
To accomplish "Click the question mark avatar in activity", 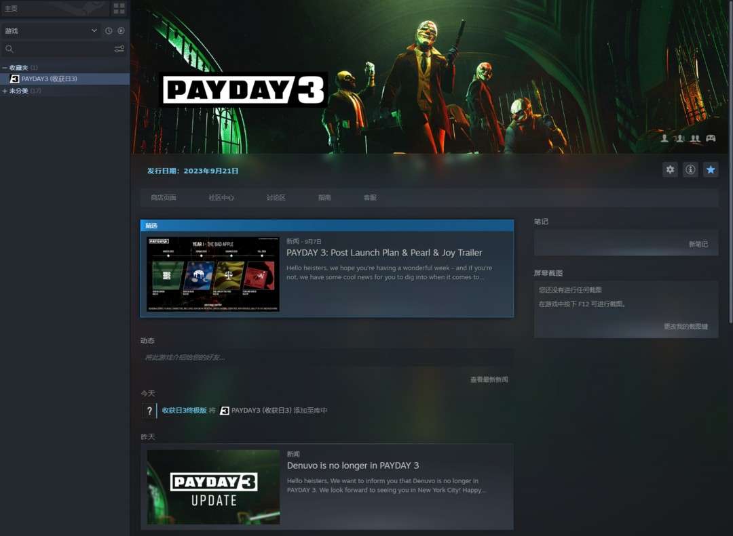I will tap(149, 411).
